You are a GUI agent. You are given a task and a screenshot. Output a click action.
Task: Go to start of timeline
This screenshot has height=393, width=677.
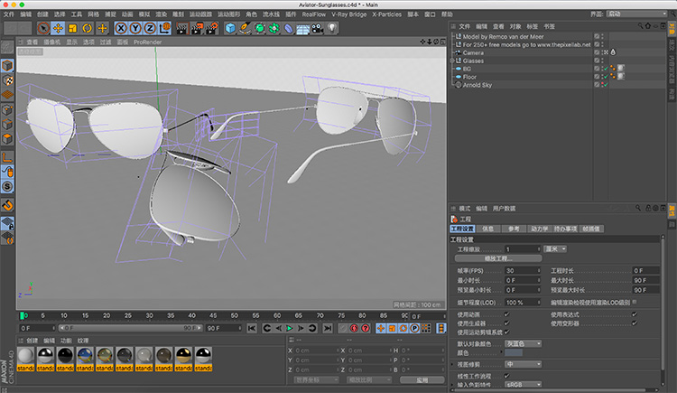(252, 329)
